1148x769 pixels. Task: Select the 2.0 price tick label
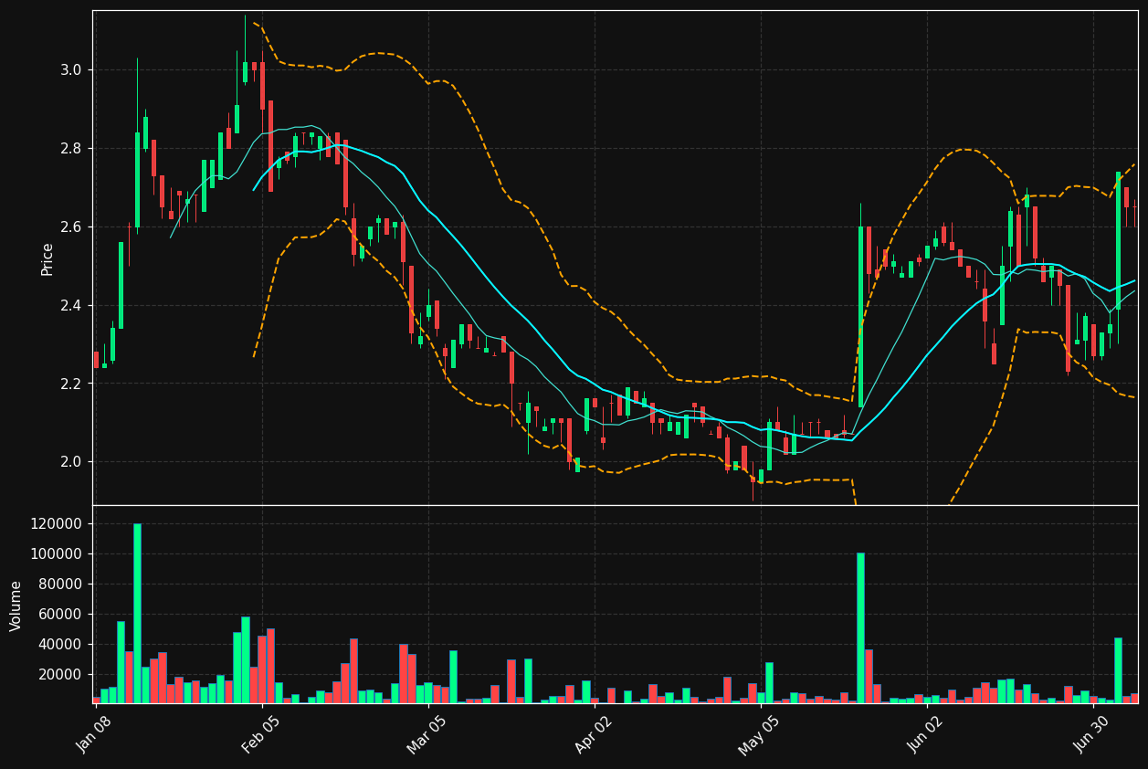point(71,462)
